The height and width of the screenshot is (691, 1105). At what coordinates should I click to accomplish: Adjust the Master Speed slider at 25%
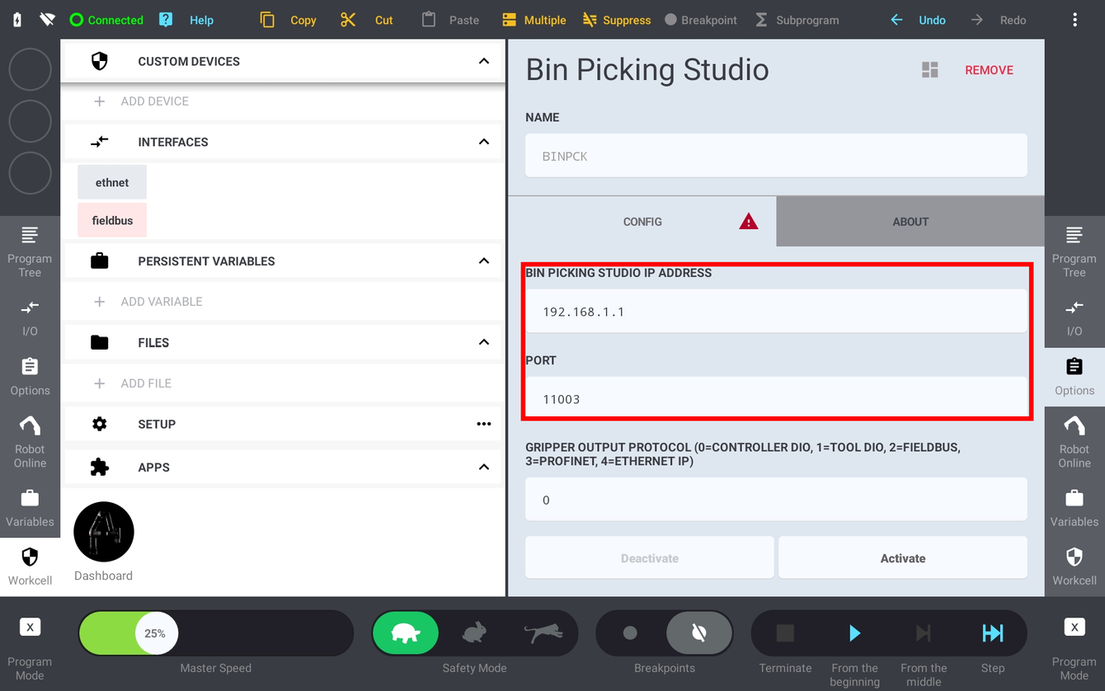pos(155,633)
